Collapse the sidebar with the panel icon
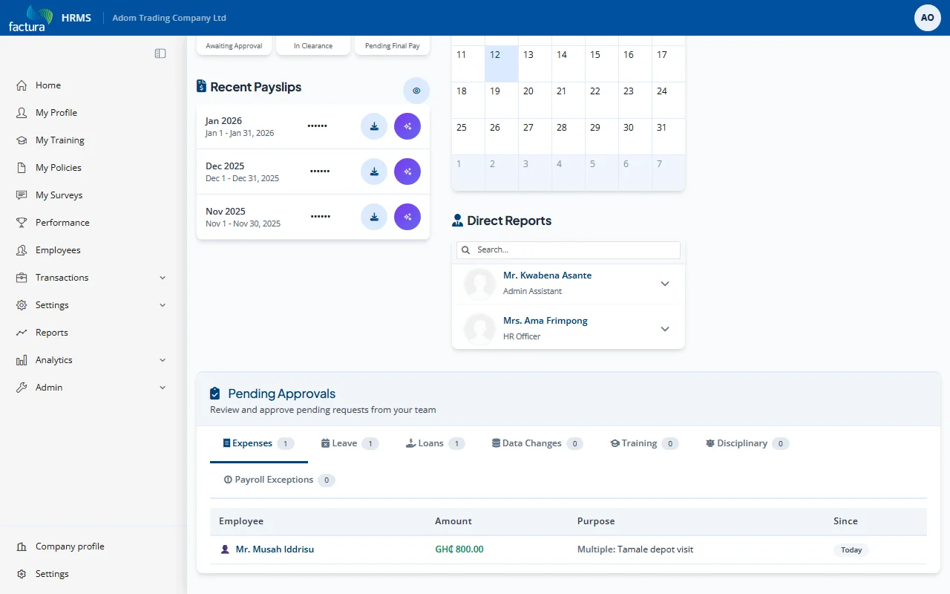The height and width of the screenshot is (594, 950). pos(160,53)
